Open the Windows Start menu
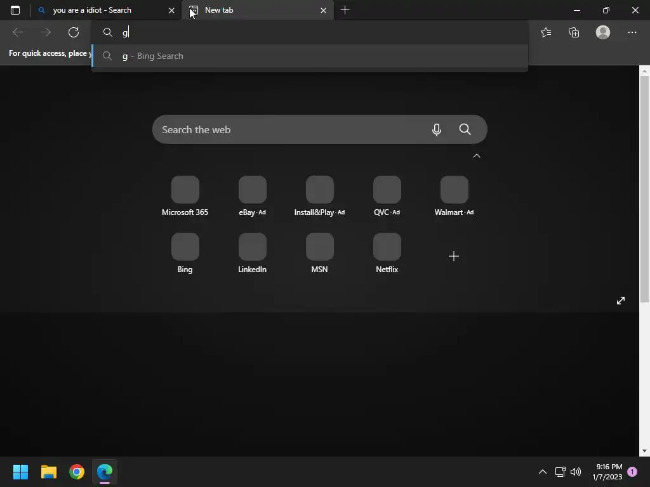This screenshot has height=487, width=650. pyautogui.click(x=20, y=472)
